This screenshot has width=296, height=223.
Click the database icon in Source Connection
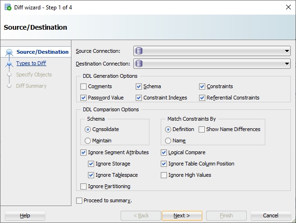[139, 51]
